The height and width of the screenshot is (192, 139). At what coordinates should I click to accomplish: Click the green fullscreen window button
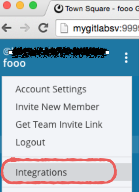[33, 5]
